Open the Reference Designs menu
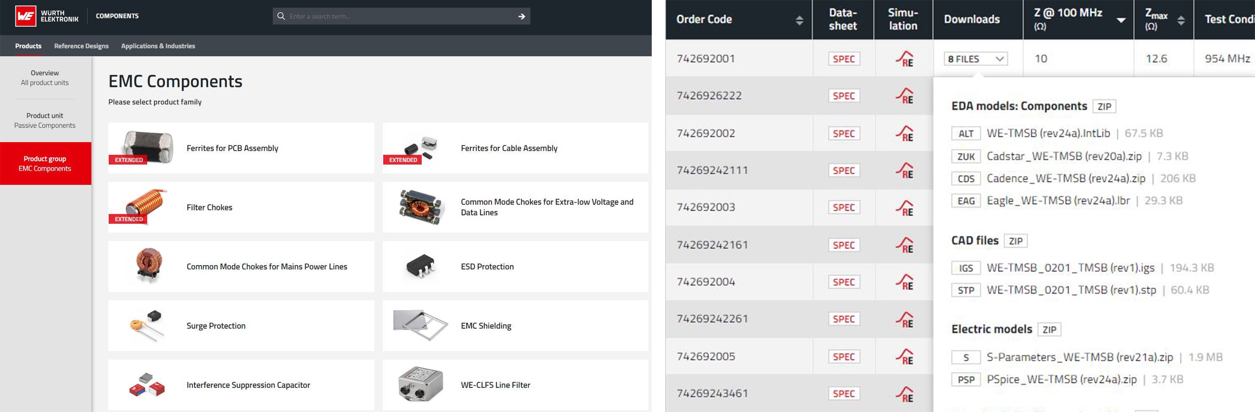The width and height of the screenshot is (1255, 412). [81, 45]
